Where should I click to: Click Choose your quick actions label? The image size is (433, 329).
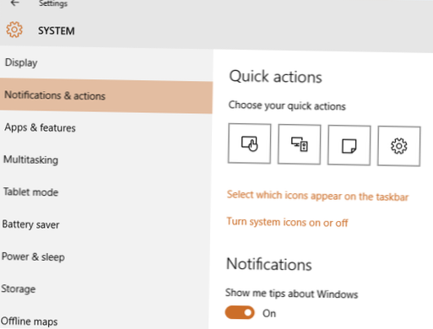[287, 105]
